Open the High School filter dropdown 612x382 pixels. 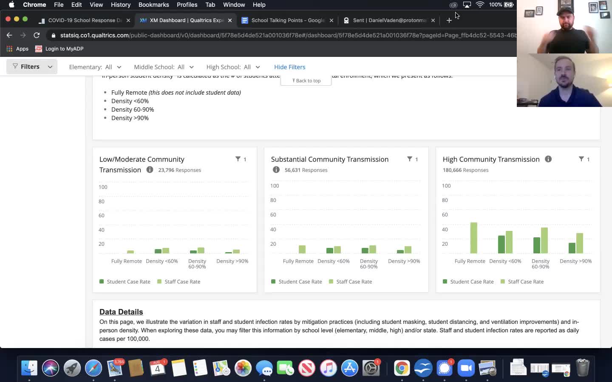(x=233, y=67)
